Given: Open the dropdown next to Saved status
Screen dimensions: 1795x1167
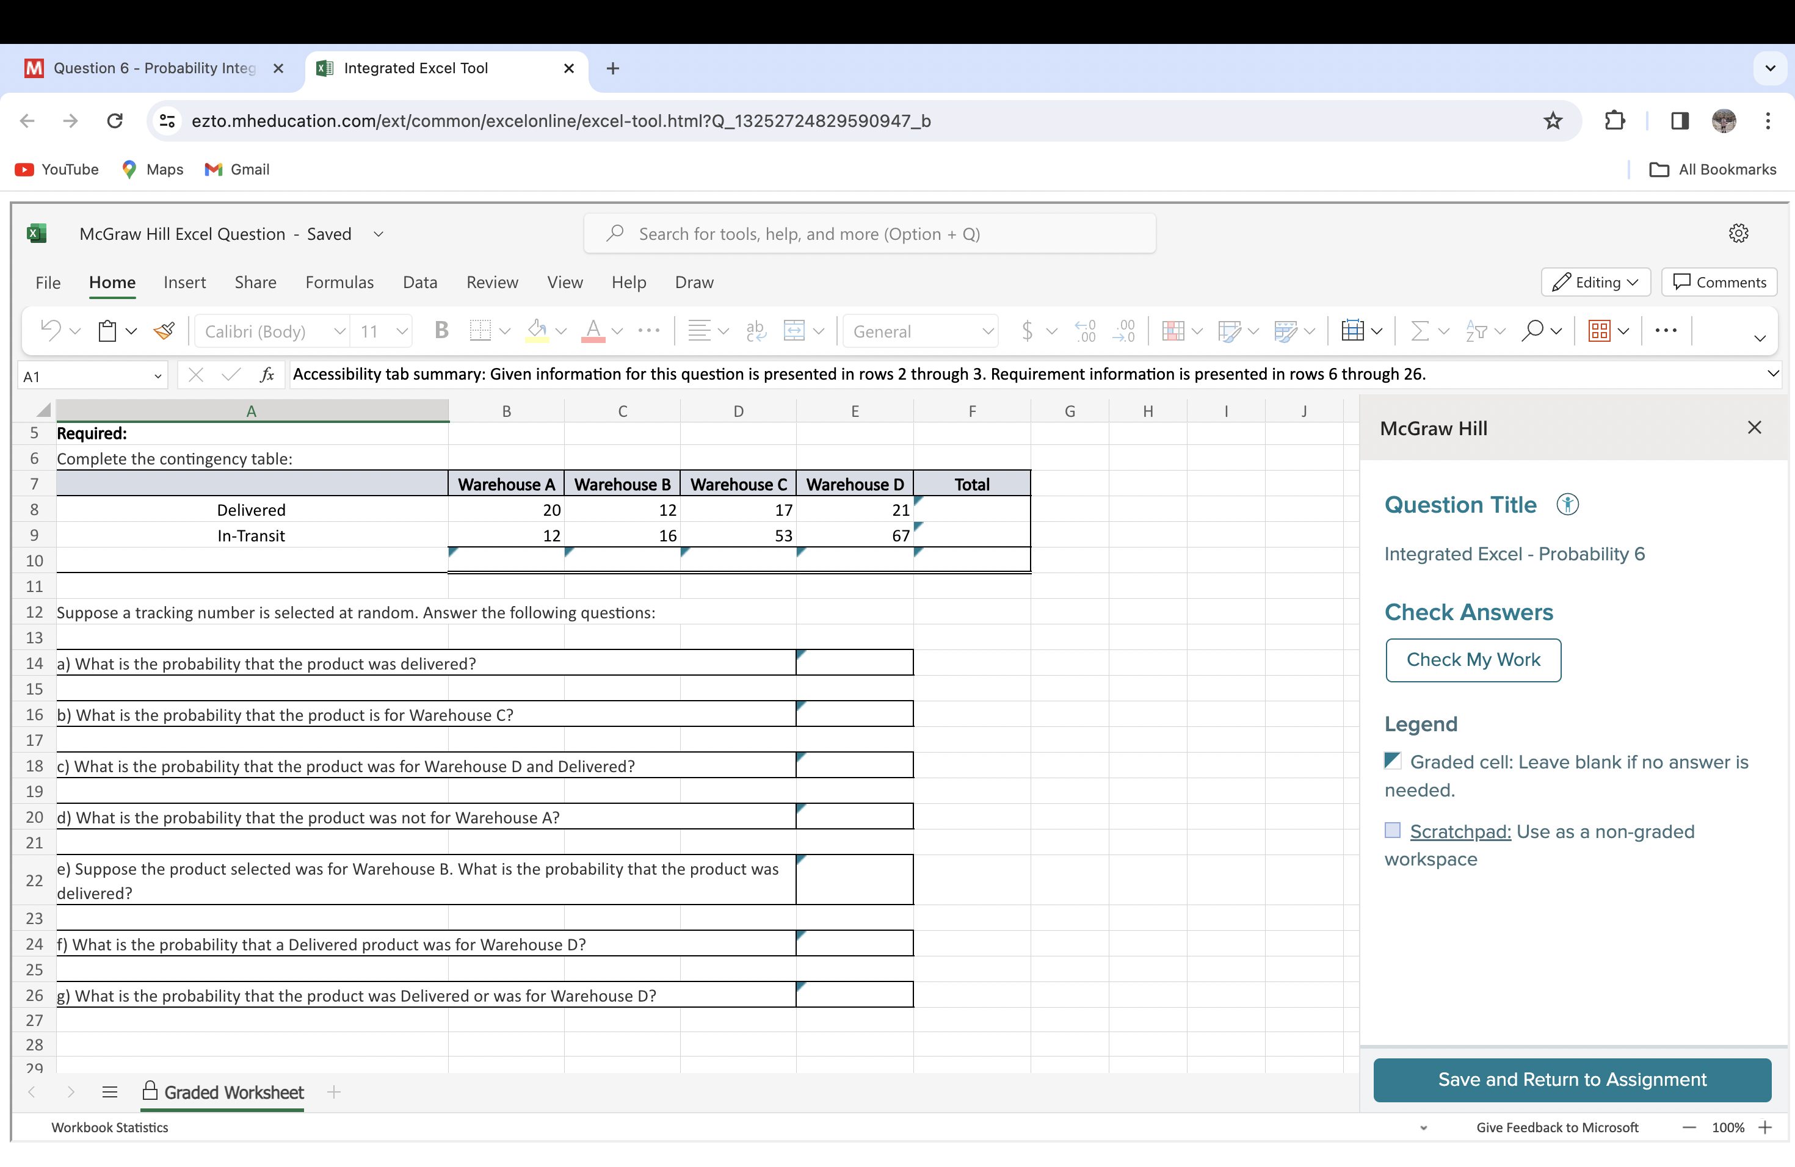Looking at the screenshot, I should 379,234.
